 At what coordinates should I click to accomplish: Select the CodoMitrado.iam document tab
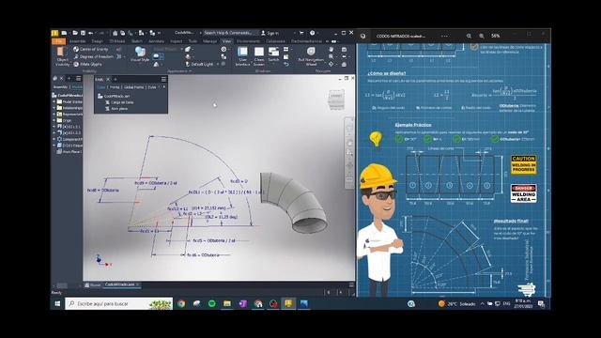pos(122,284)
